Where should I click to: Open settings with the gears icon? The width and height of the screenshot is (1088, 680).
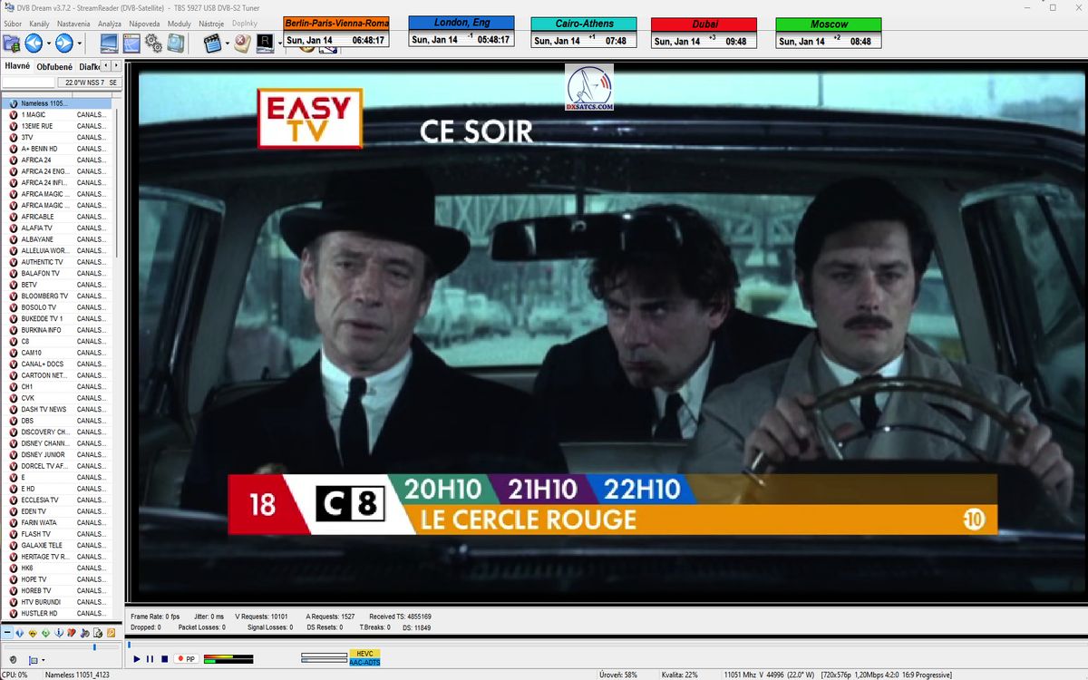(153, 43)
